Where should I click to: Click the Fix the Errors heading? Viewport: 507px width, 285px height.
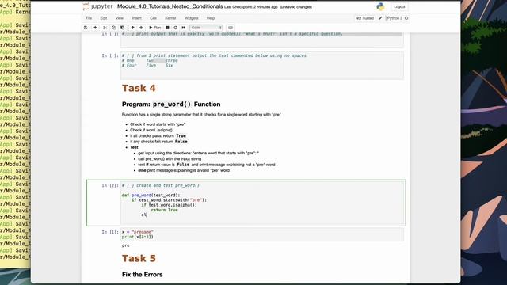pyautogui.click(x=143, y=275)
